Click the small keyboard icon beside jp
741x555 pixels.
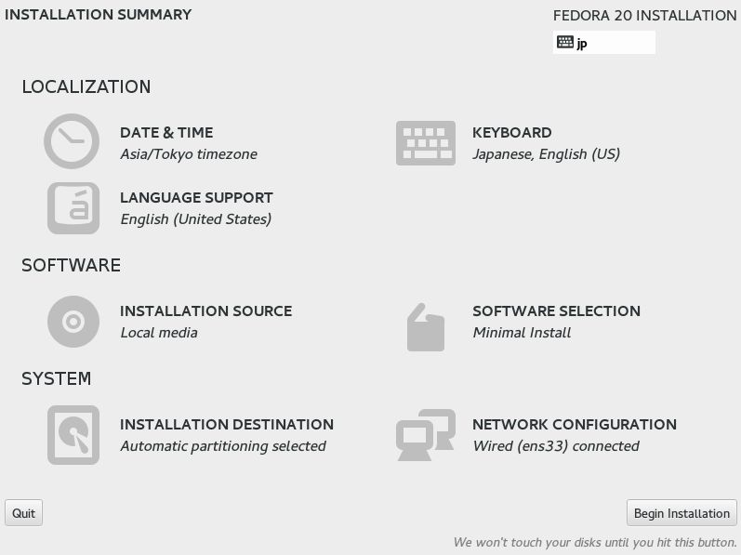point(564,42)
